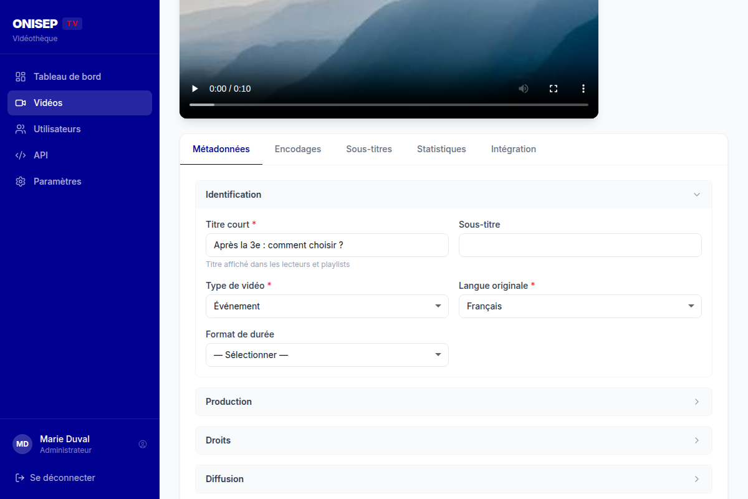Viewport: 748px width, 499px height.
Task: Click the API code brackets icon
Action: [x=21, y=155]
